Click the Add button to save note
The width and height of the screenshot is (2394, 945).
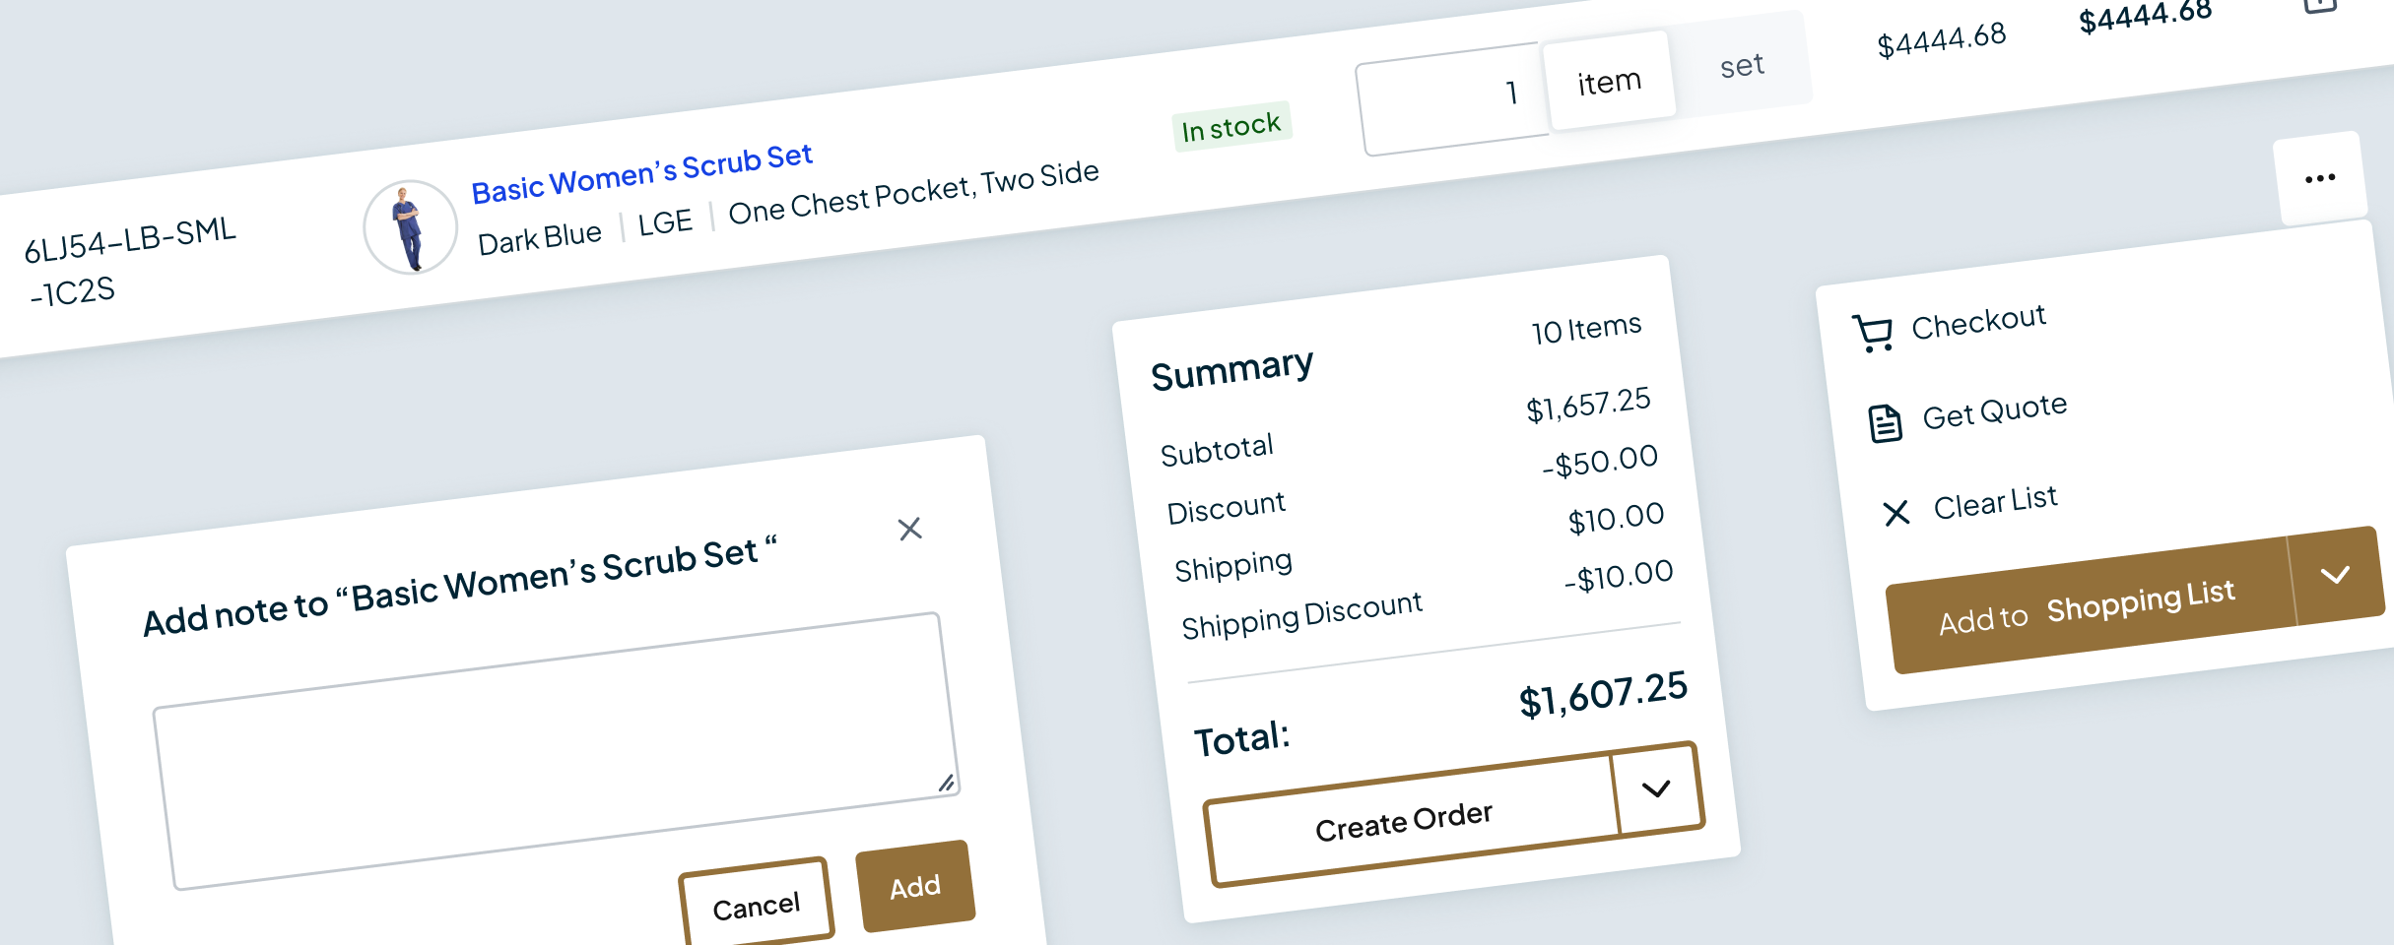click(x=915, y=887)
